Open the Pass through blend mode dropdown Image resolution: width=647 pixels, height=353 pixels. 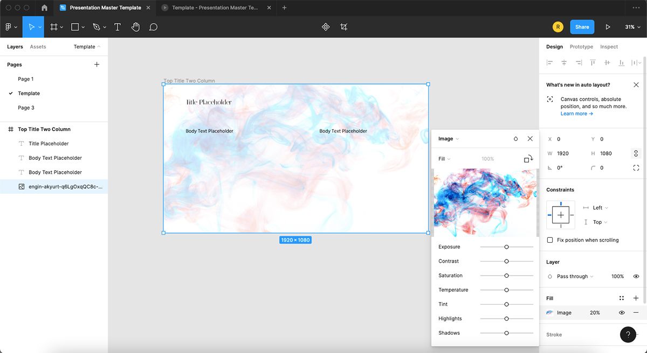572,276
